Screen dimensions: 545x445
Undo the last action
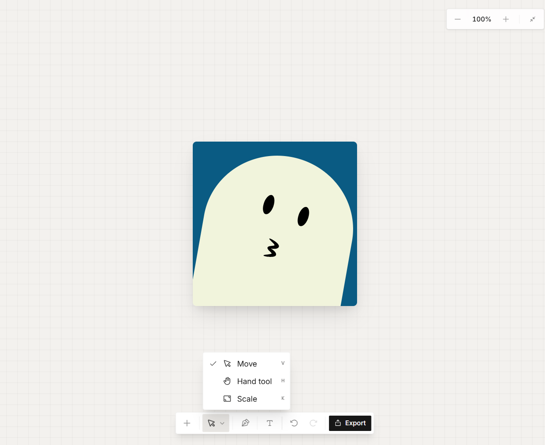(294, 423)
